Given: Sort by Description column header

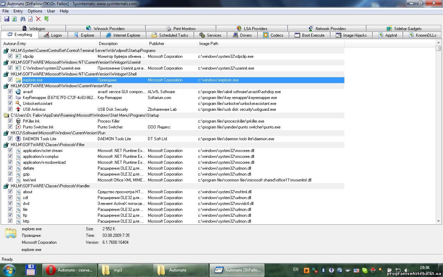Looking at the screenshot, I should coord(123,44).
